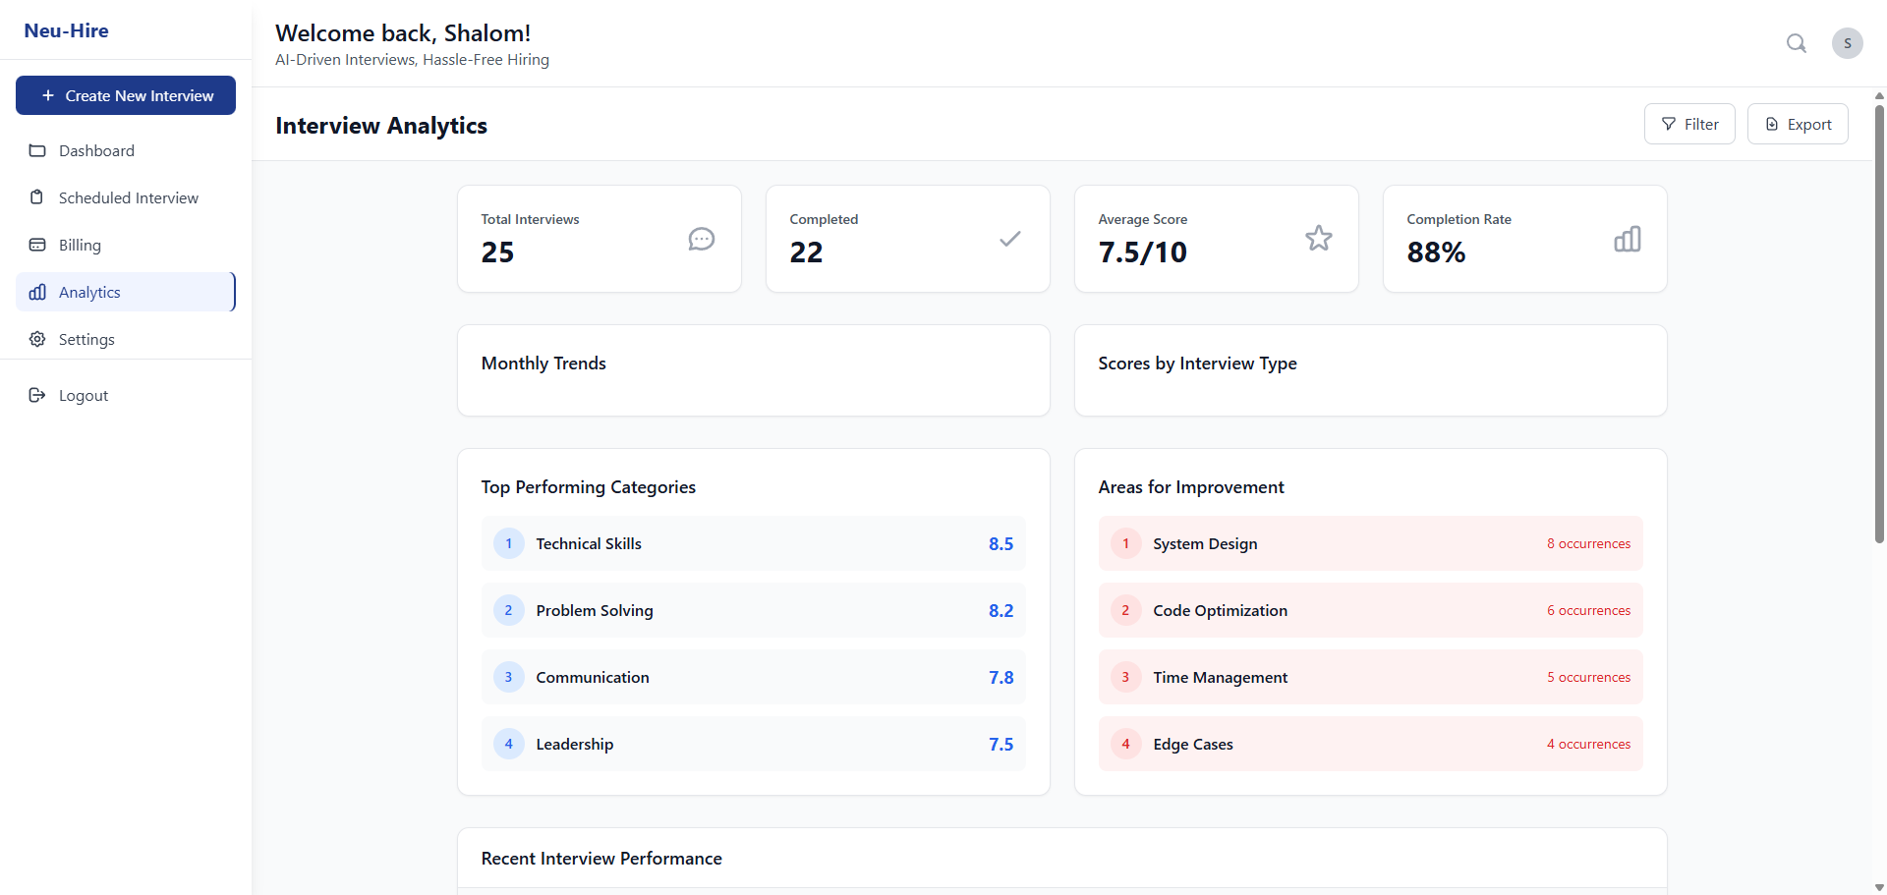The height and width of the screenshot is (895, 1887).
Task: Open the Filter options
Action: pyautogui.click(x=1689, y=124)
